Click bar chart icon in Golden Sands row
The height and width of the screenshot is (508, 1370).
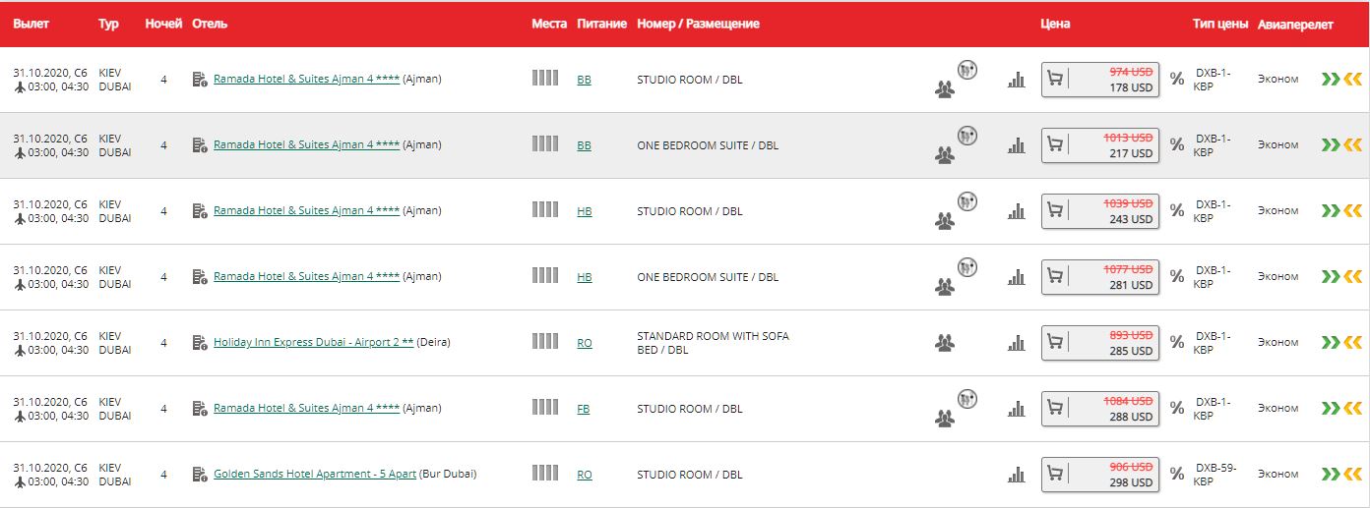1016,475
